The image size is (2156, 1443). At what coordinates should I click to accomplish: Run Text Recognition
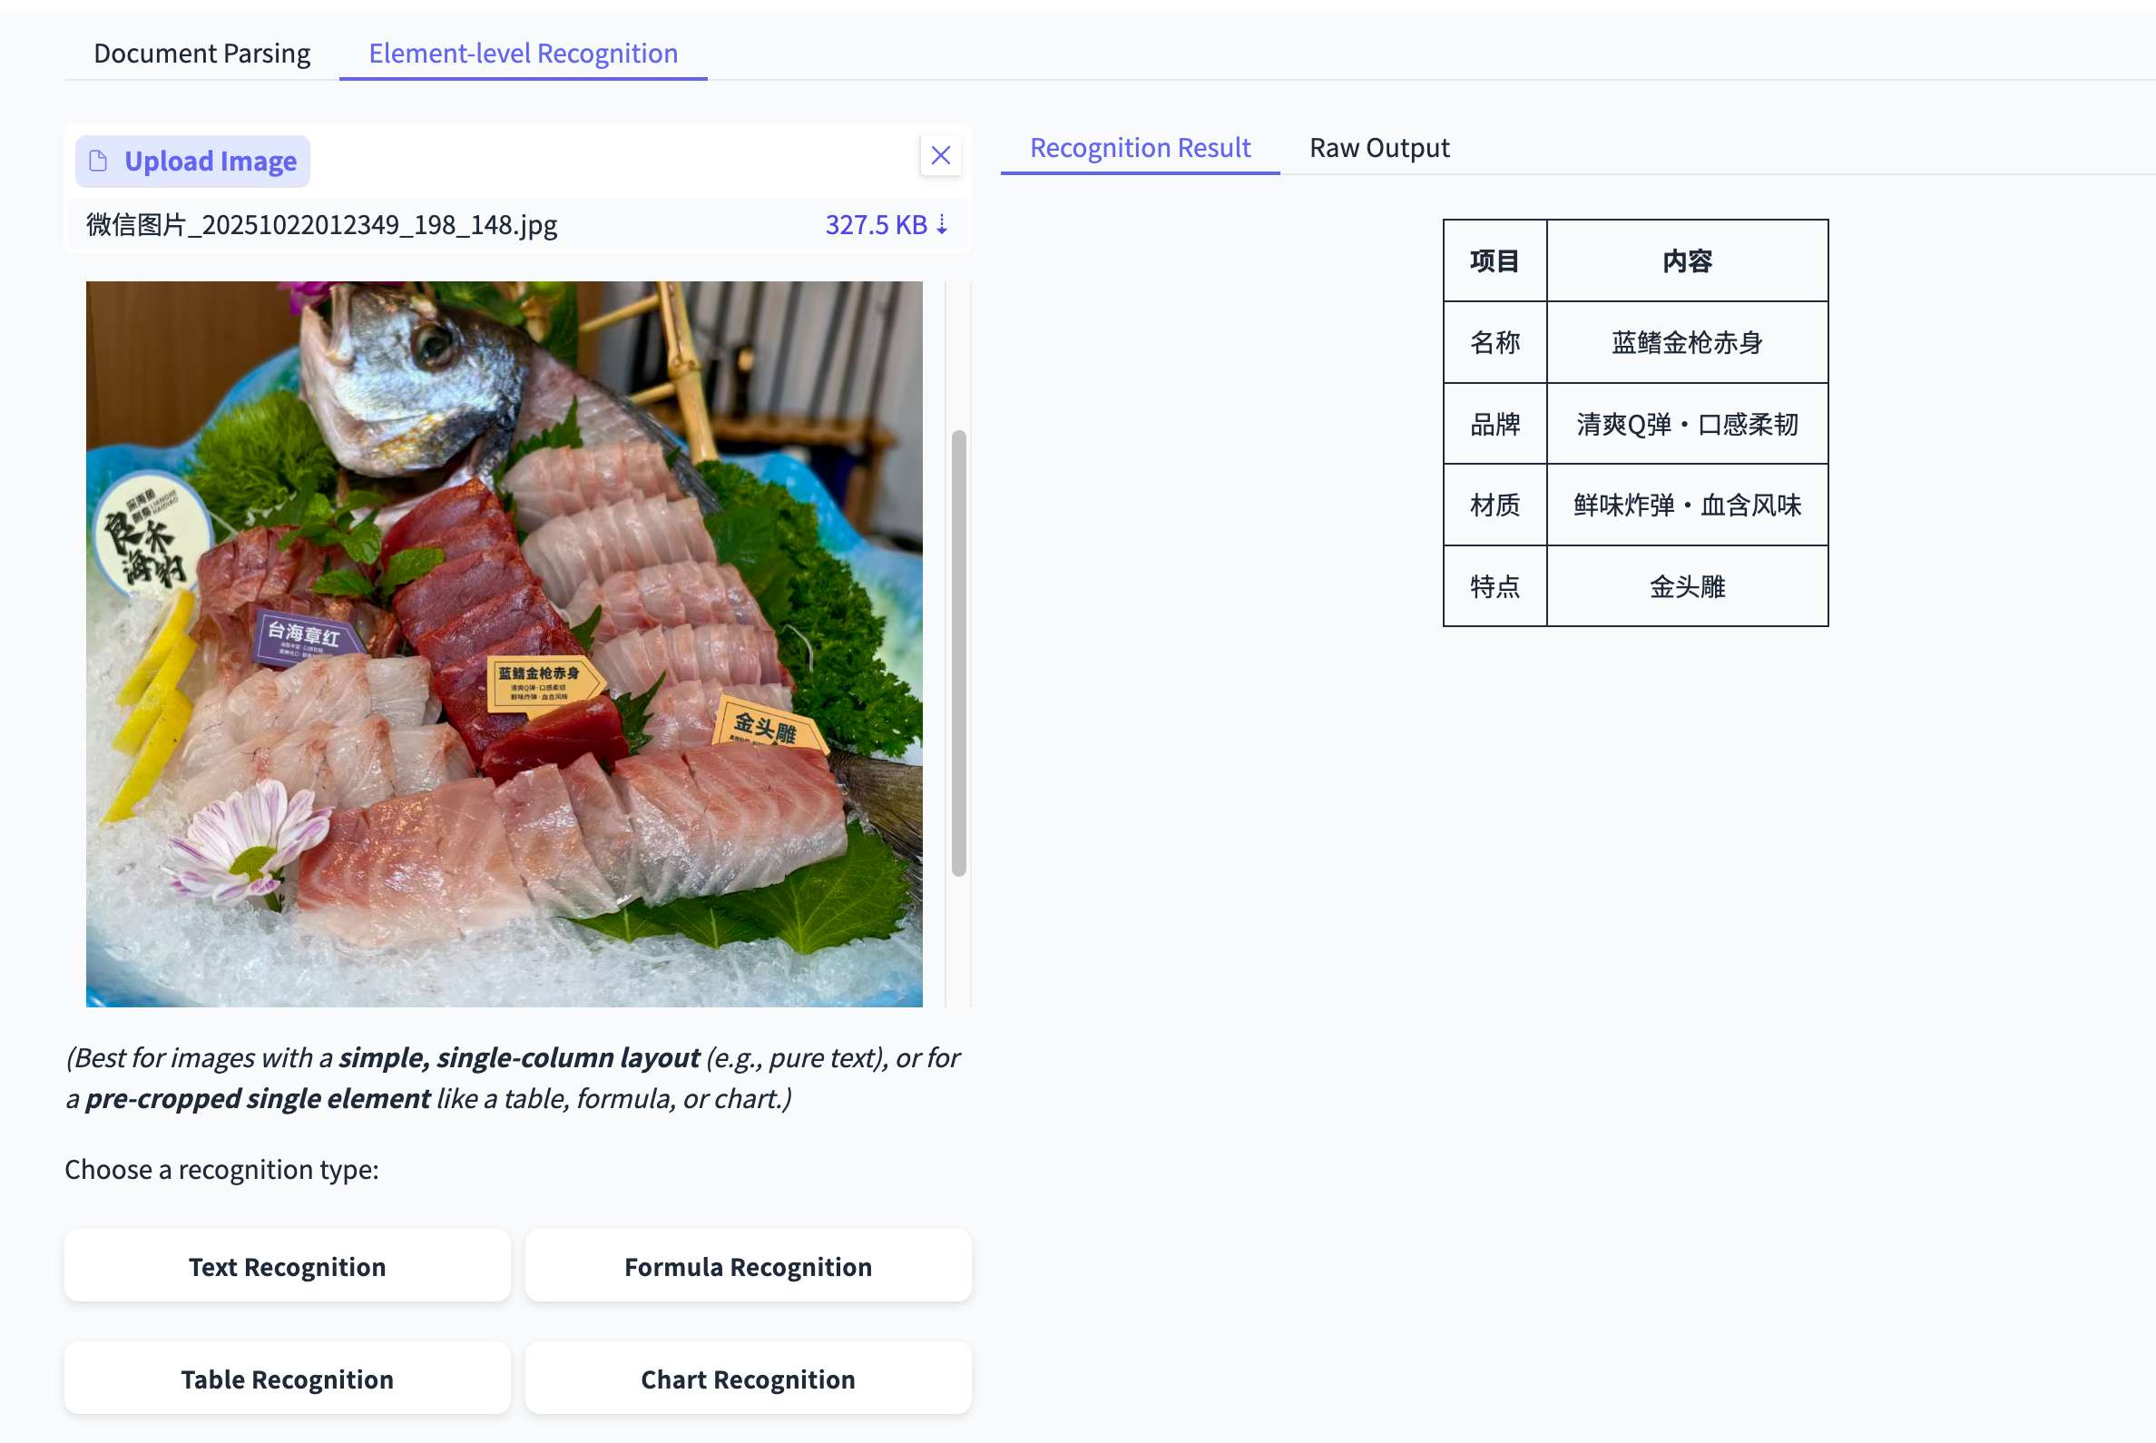pyautogui.click(x=287, y=1266)
